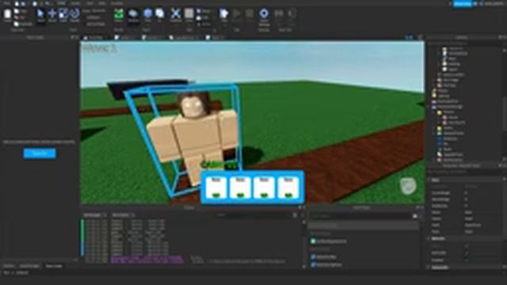This screenshot has height=285, width=507.
Task: Click the Properties filter search field
Action: (x=464, y=172)
